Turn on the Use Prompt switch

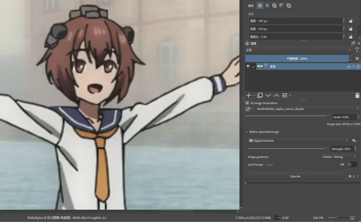(x=351, y=165)
